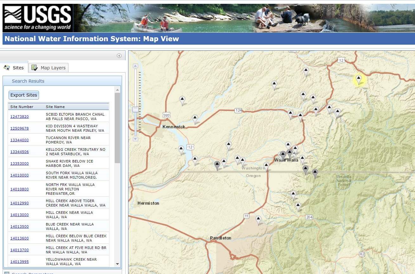Sort by Site Number column header
415x274 pixels.
(22, 107)
